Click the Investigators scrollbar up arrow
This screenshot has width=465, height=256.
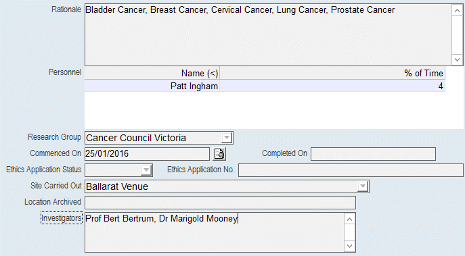(349, 219)
